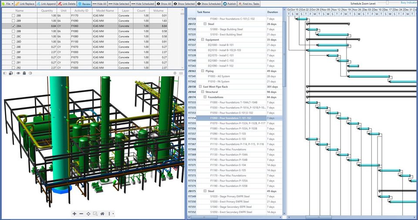Click the eye icon above the 3D model
Screen dimensions: 418x220
click(18, 73)
